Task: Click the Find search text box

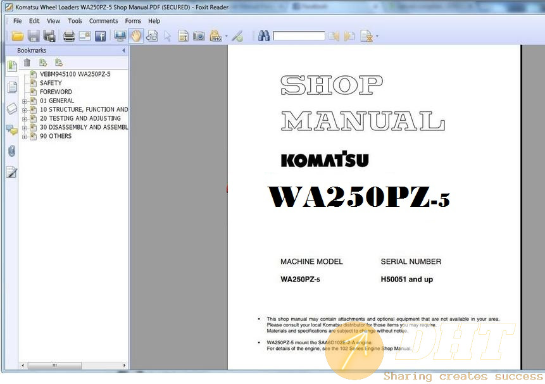Action: (x=299, y=36)
